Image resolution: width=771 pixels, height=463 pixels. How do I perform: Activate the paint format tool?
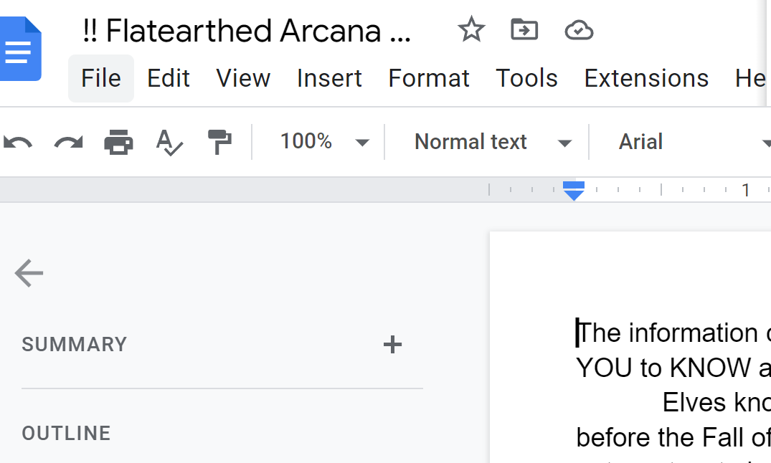(x=219, y=142)
